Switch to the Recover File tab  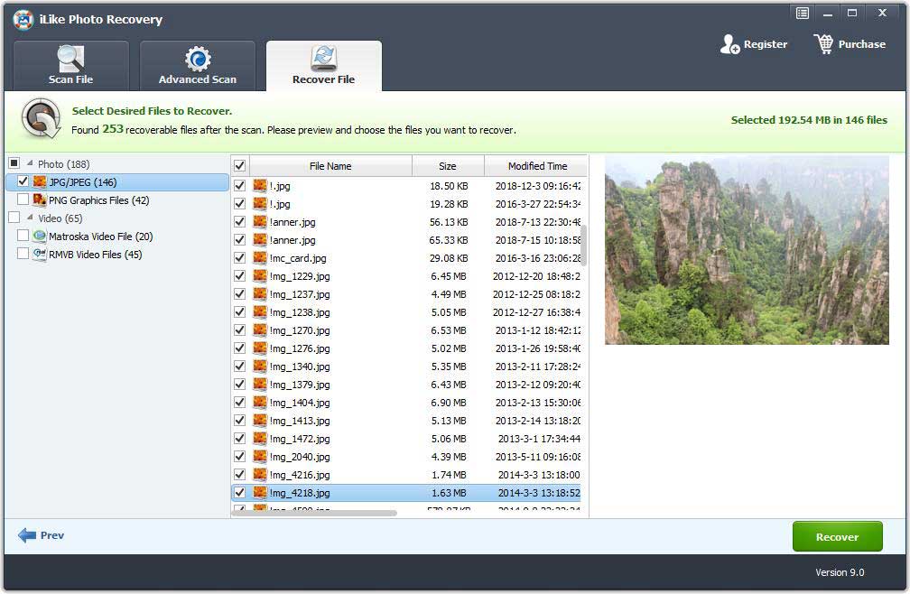pos(323,66)
